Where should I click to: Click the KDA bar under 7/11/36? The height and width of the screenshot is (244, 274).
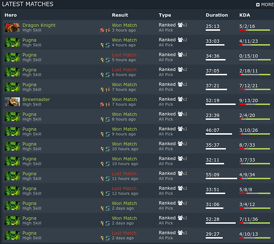pos(255,223)
